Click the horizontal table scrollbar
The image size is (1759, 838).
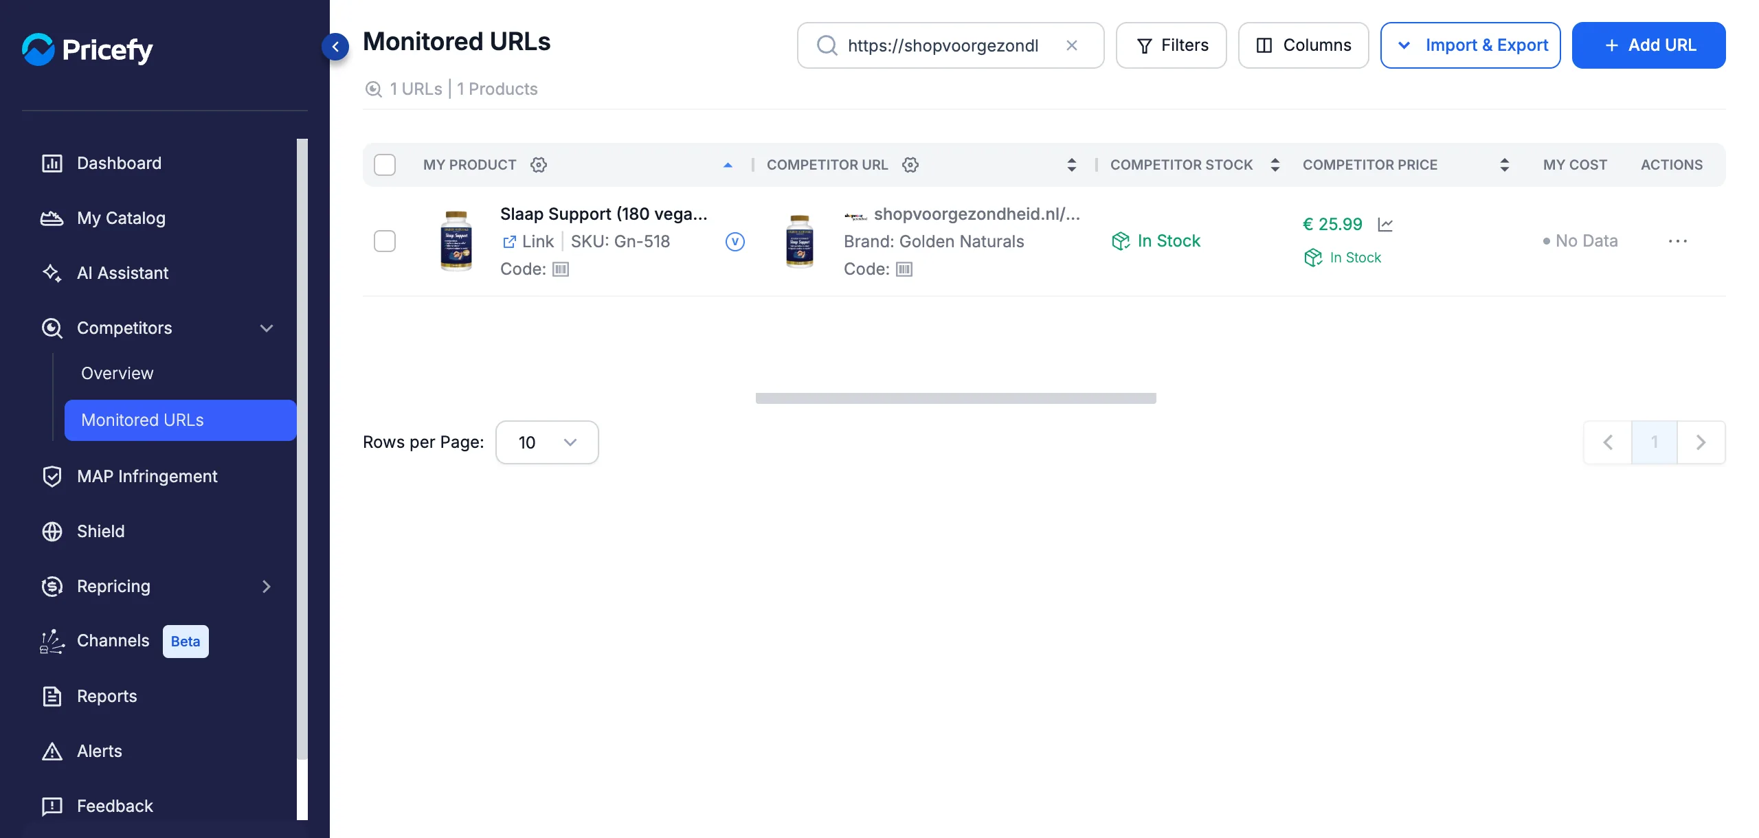point(956,398)
